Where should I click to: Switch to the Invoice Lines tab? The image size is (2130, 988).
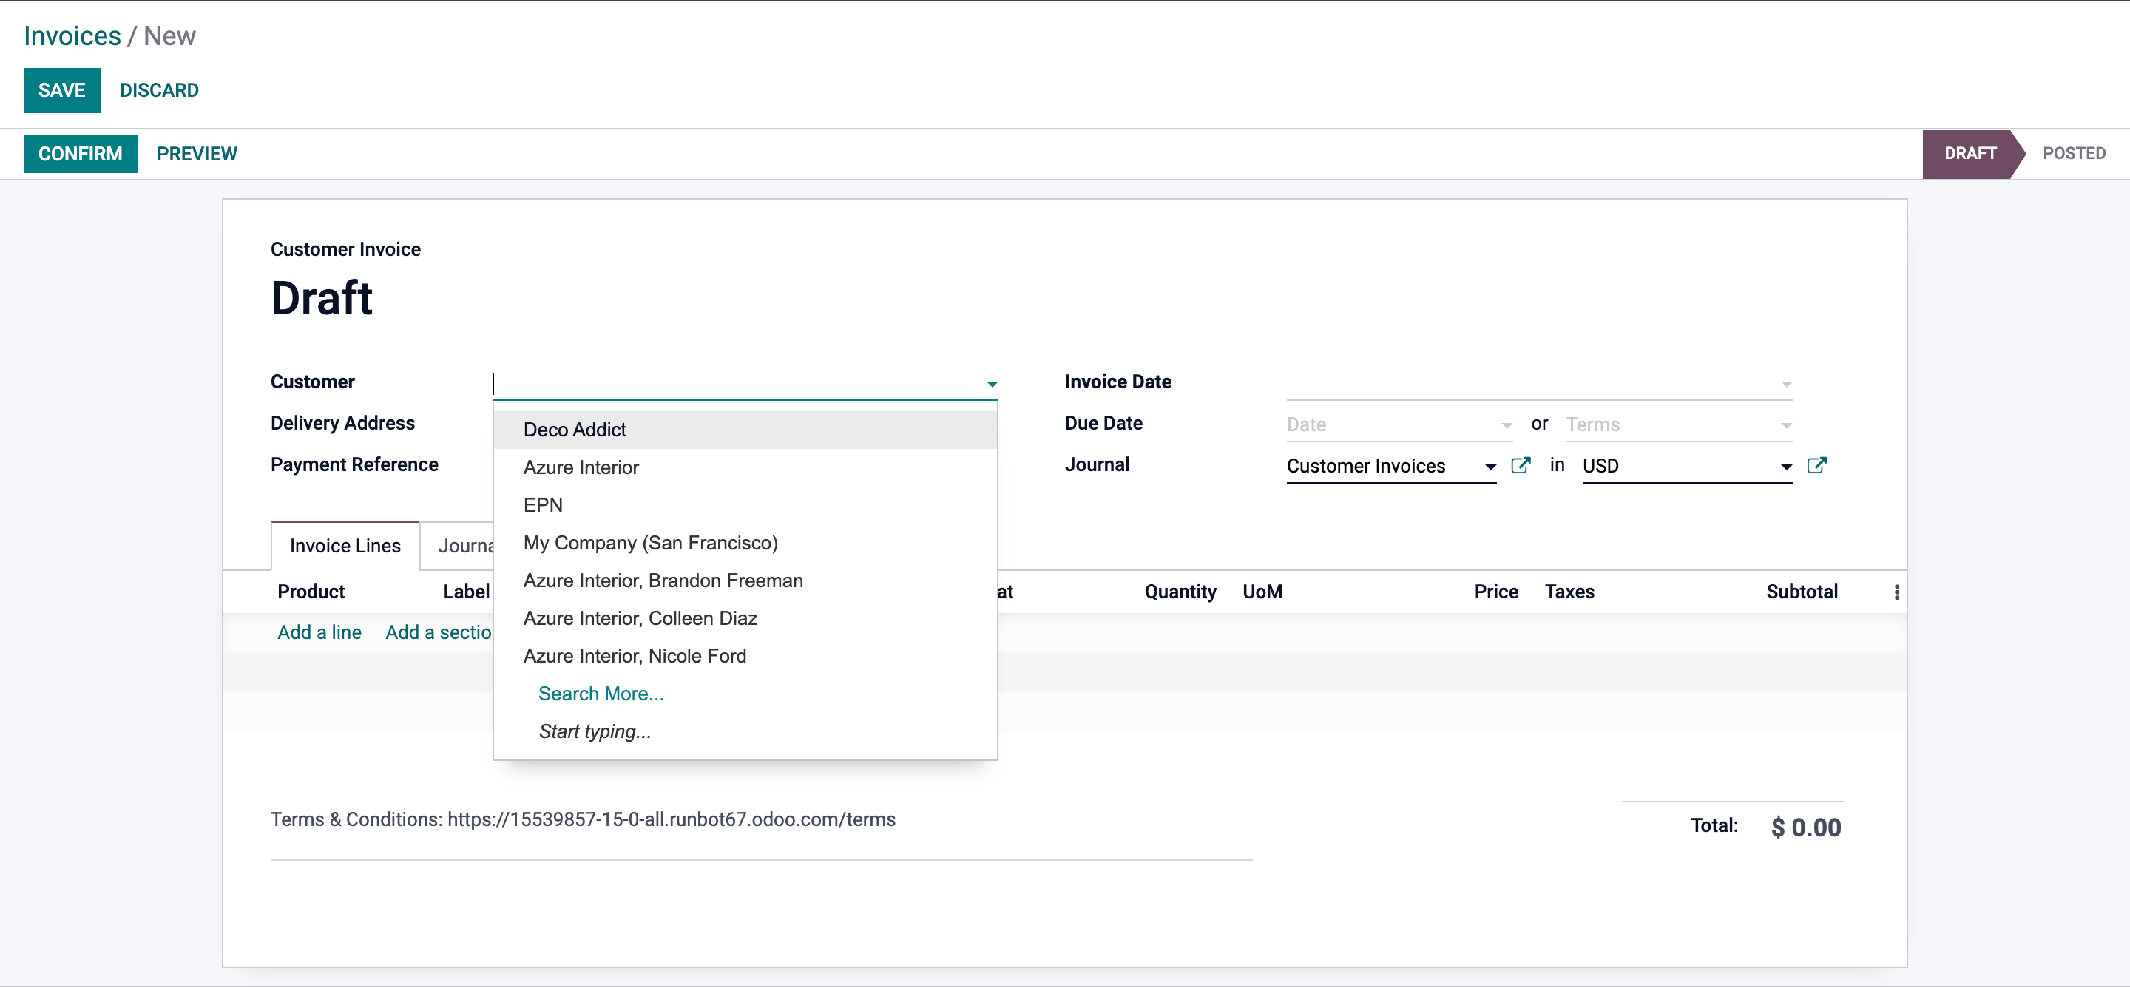(x=345, y=546)
